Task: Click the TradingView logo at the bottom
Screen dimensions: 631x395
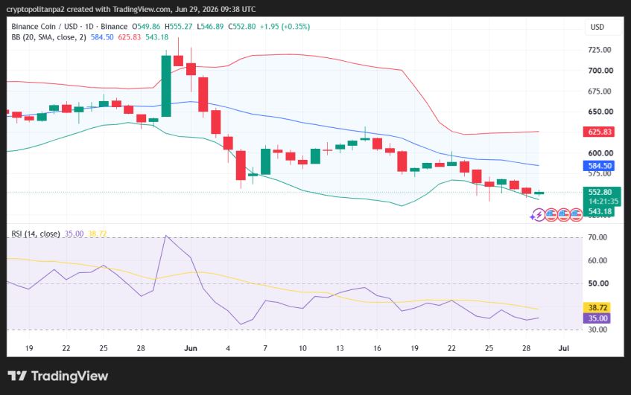Action: (x=58, y=376)
